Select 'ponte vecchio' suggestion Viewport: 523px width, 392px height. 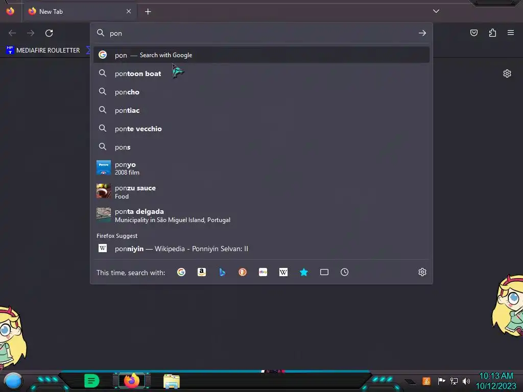pos(261,129)
